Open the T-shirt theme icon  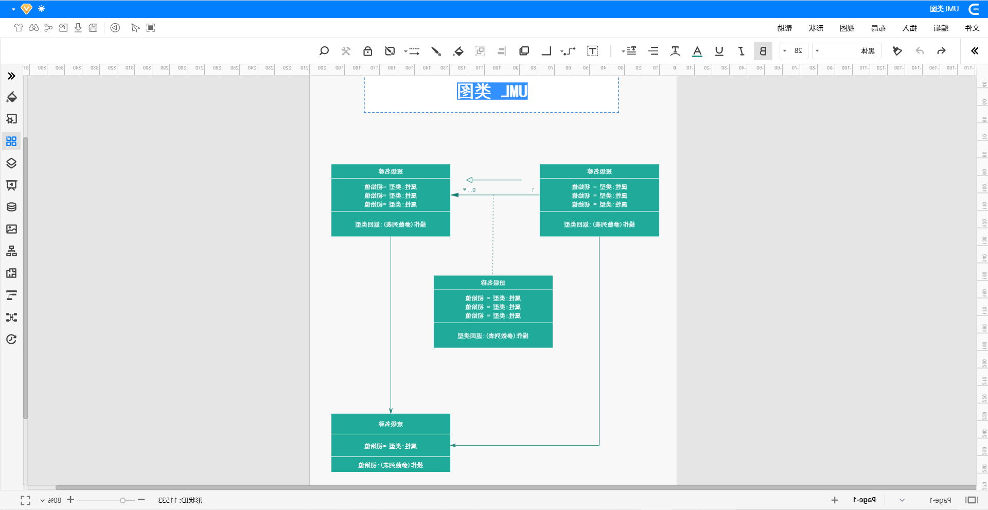19,28
